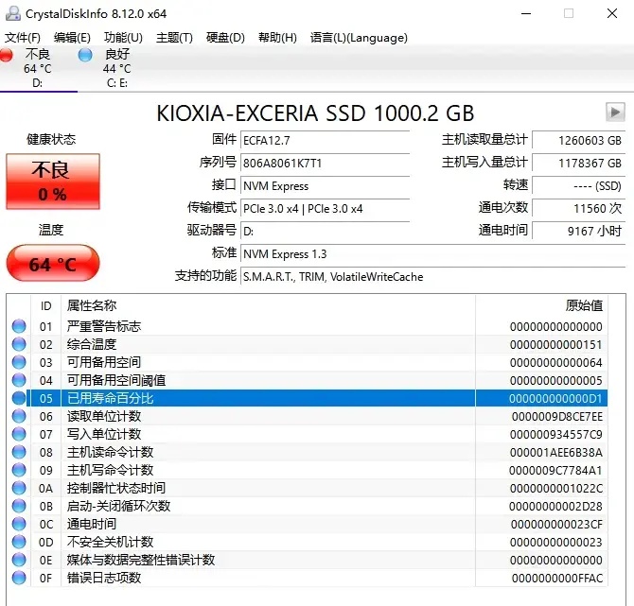Click rotation rate value ---- (SSD)
The height and width of the screenshot is (606, 634).
[x=578, y=186]
